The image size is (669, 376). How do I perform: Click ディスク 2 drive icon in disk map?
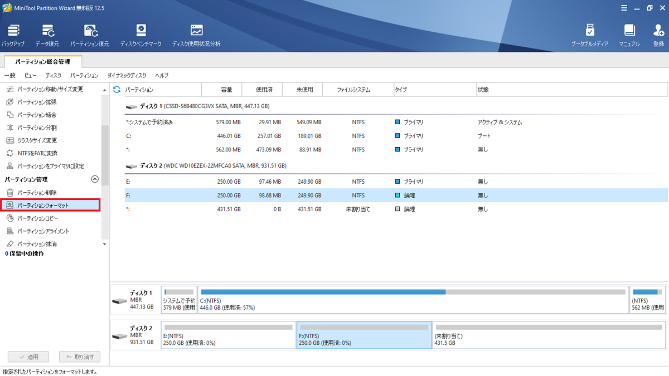click(x=119, y=336)
